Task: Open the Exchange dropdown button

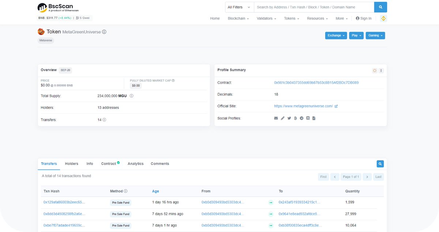Action: [336, 35]
